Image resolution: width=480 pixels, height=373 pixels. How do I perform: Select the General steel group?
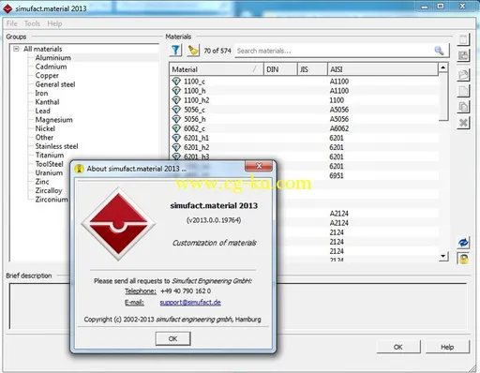pos(55,84)
